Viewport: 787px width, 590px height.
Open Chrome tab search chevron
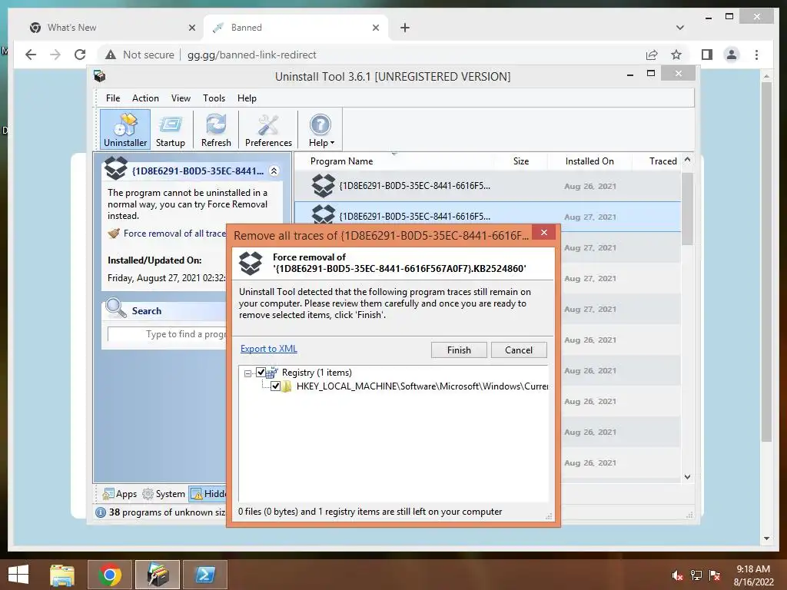pyautogui.click(x=679, y=28)
